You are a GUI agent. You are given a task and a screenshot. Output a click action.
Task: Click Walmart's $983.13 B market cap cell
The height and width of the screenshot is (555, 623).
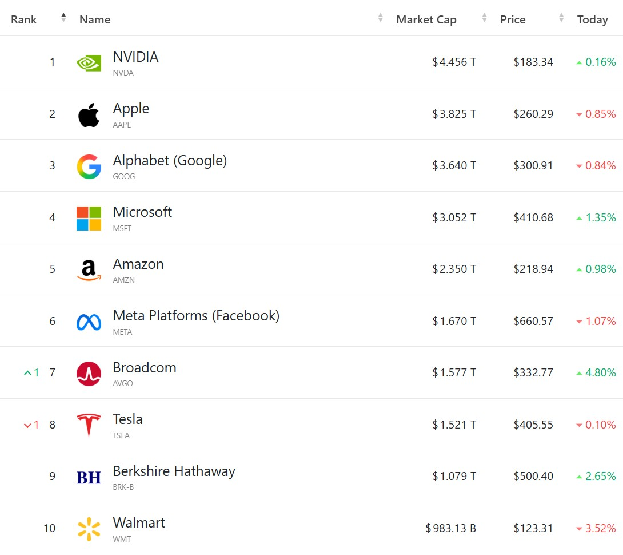(450, 529)
